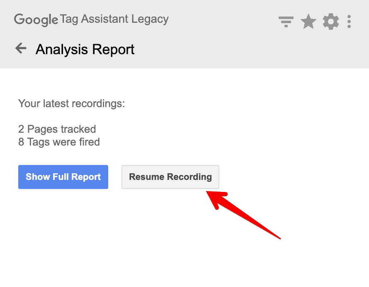
Task: Click the star icon to favorite
Action: click(x=308, y=22)
